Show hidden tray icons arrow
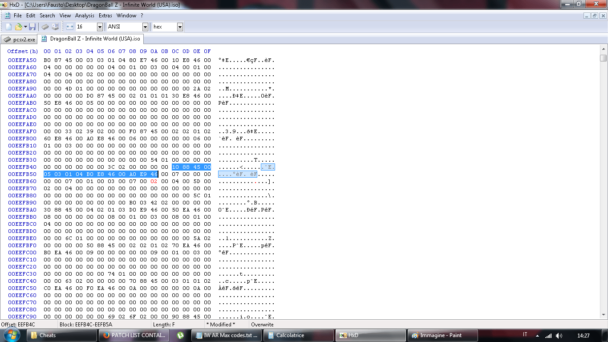Image resolution: width=608 pixels, height=342 pixels. coord(537,335)
